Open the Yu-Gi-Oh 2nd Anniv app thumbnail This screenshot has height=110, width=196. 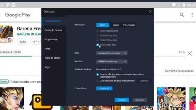[x=171, y=98]
